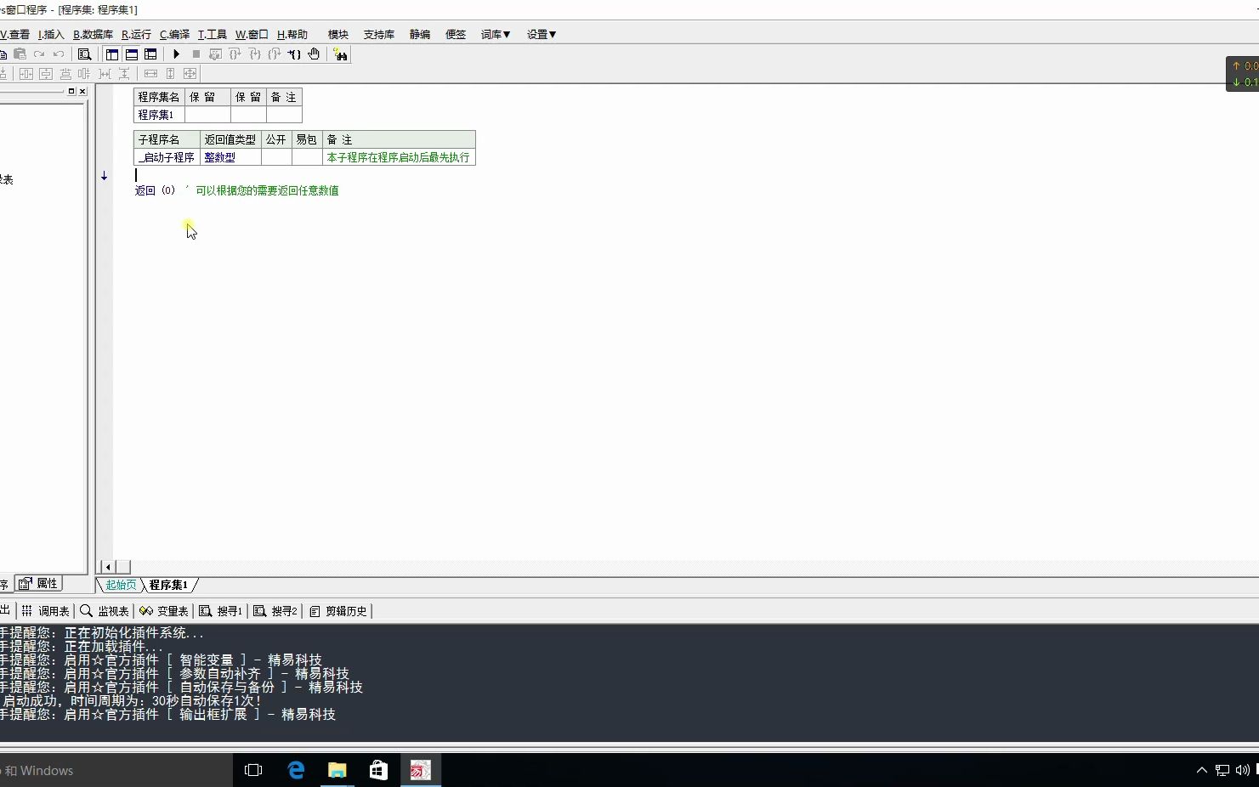Switch to the 起始页 editor tab

(120, 585)
